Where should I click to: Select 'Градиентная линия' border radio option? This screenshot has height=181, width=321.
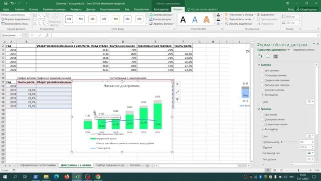tap(263, 124)
